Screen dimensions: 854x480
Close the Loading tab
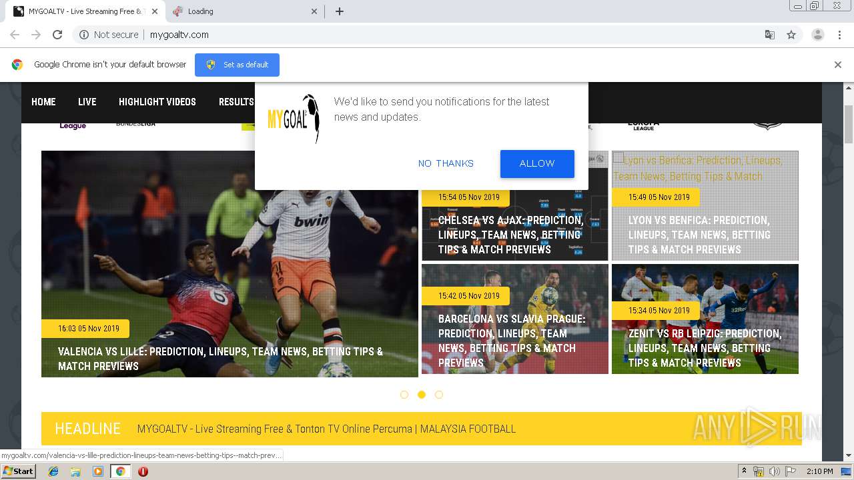coord(315,11)
